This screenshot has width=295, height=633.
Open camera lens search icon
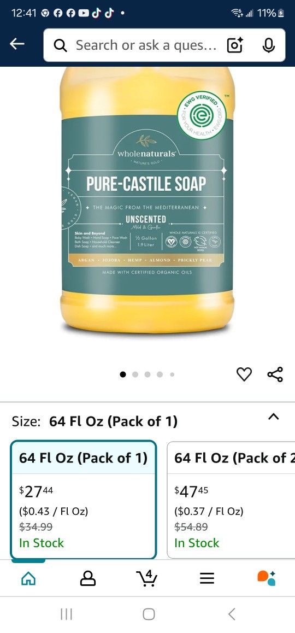point(235,45)
